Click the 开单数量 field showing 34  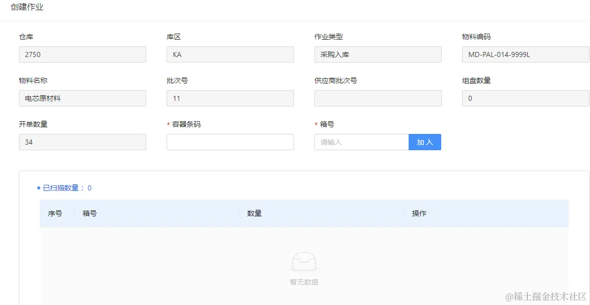pos(83,142)
